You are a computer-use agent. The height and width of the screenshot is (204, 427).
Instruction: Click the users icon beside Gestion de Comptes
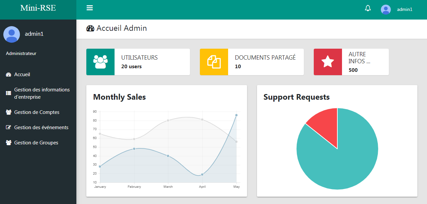click(9, 112)
